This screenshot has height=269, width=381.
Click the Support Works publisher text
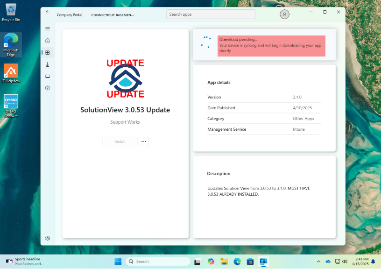click(125, 122)
